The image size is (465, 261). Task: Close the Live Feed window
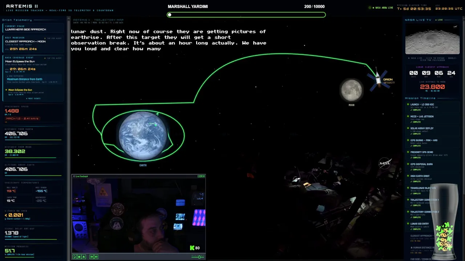(x=203, y=176)
